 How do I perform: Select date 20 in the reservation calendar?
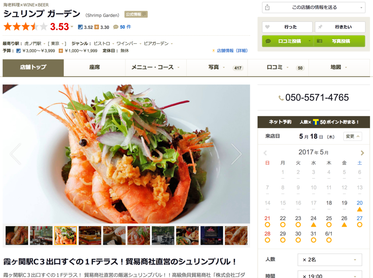pos(360,203)
